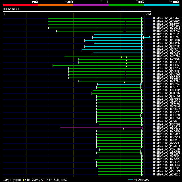Select the UniRef100_C5X1H7 label

click(167, 150)
